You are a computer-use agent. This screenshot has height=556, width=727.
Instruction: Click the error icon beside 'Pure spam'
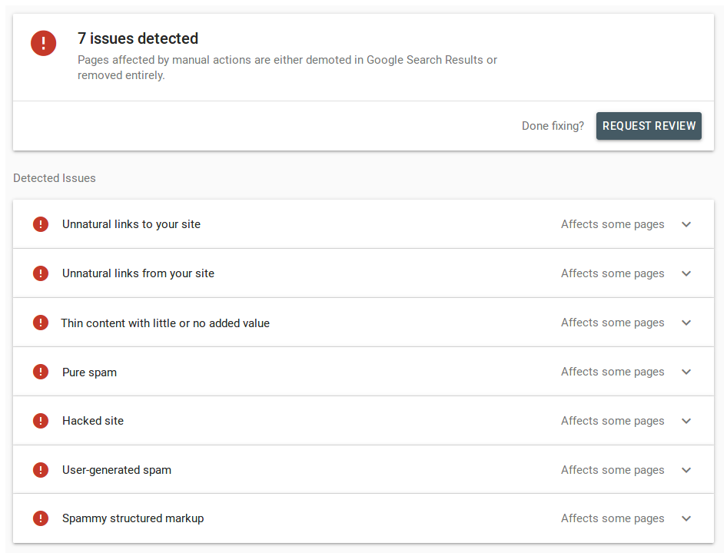(41, 372)
